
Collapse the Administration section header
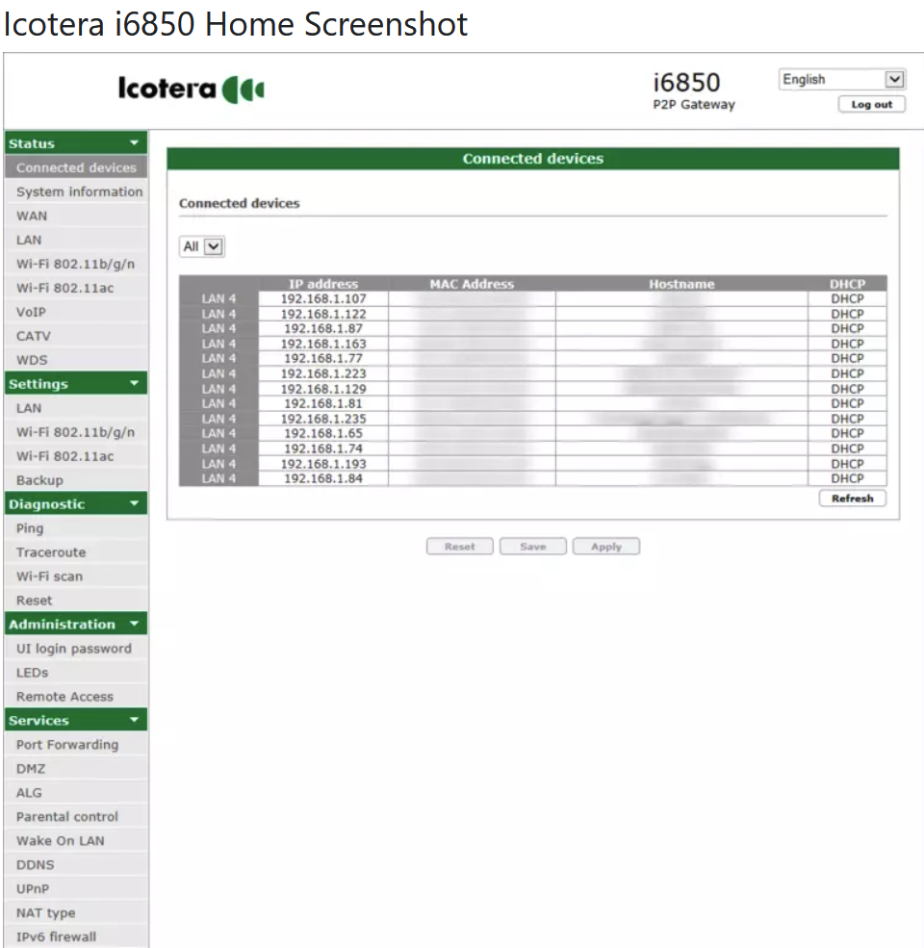[x=76, y=624]
